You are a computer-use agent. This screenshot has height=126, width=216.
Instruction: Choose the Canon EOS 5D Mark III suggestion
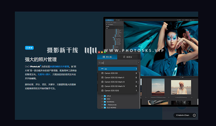click(118, 82)
